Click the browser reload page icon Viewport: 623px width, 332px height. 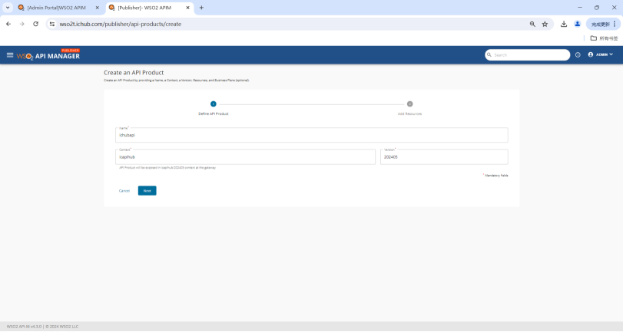[x=35, y=24]
